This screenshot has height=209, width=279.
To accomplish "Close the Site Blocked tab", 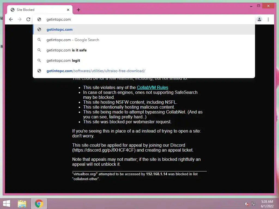I will [x=68, y=10].
